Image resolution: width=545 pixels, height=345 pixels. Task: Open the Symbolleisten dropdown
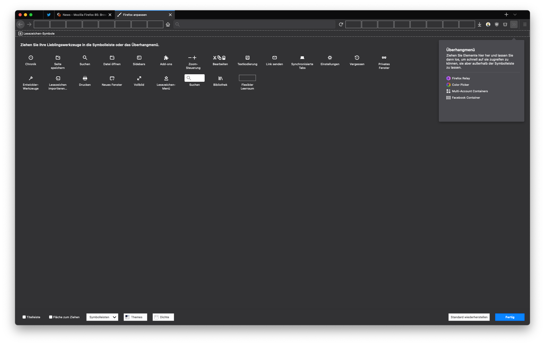tap(102, 317)
